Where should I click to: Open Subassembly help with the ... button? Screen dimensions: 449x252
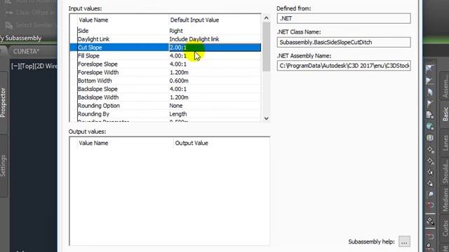click(x=404, y=241)
